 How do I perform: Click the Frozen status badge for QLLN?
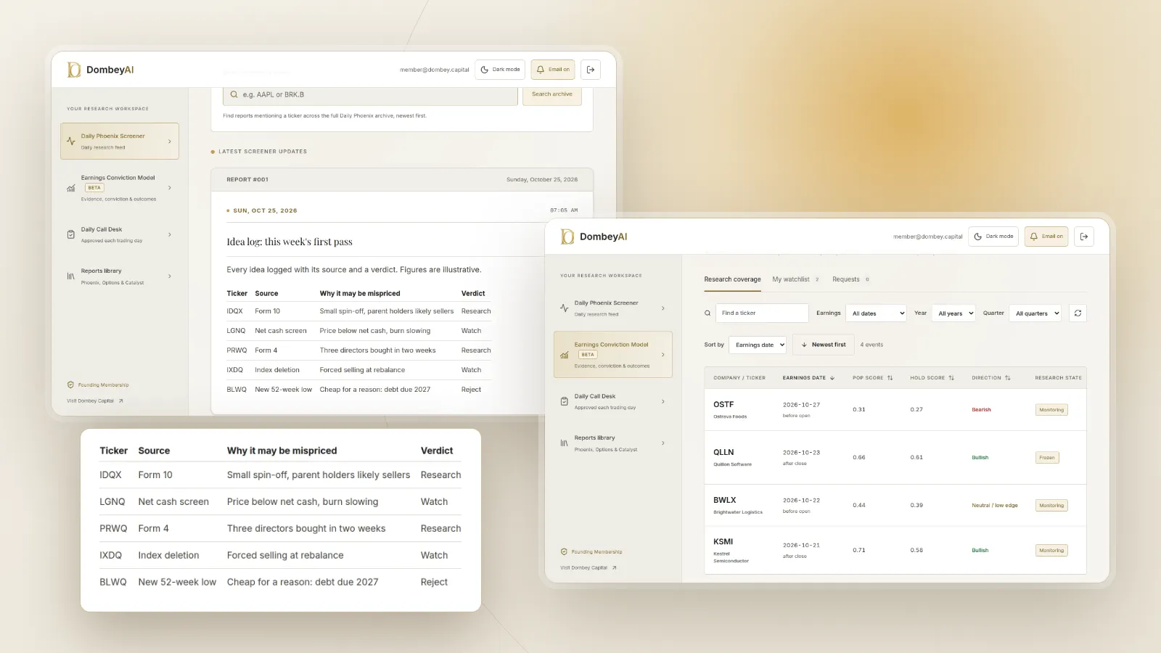(1047, 458)
